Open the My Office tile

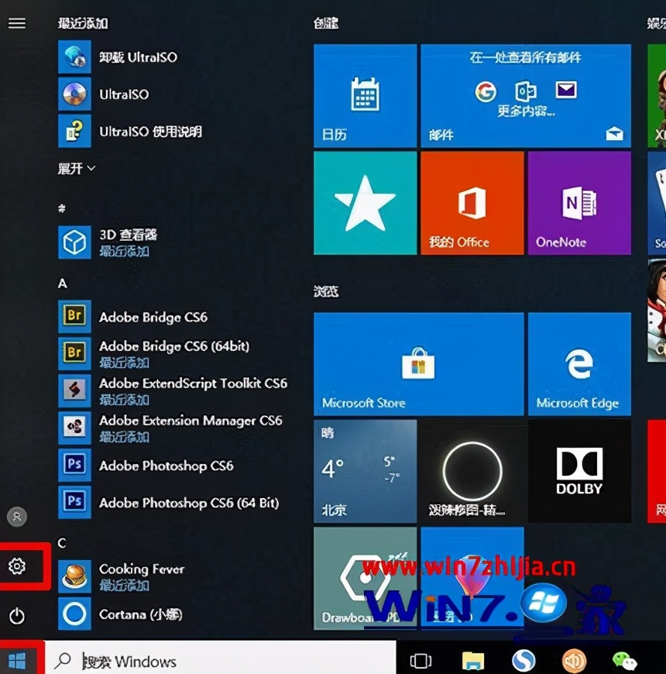tap(472, 203)
